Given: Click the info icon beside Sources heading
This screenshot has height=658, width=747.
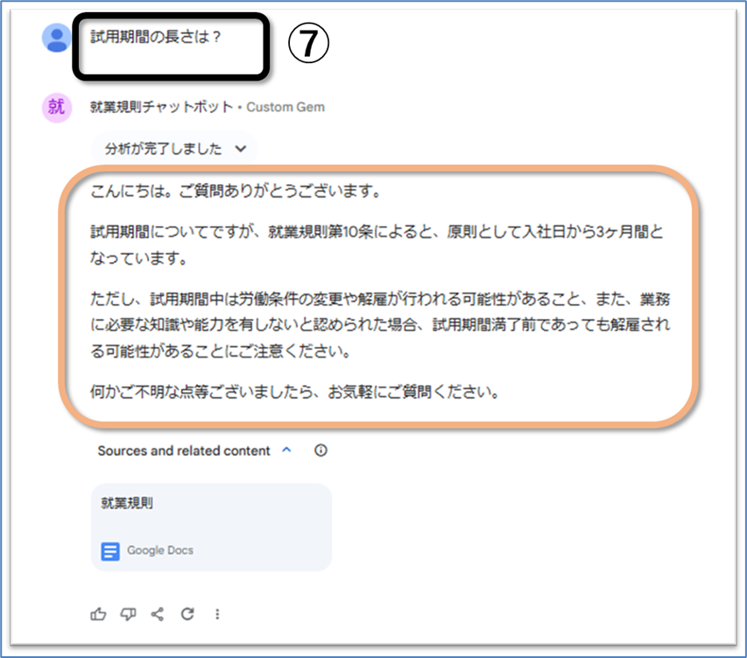Looking at the screenshot, I should 321,450.
